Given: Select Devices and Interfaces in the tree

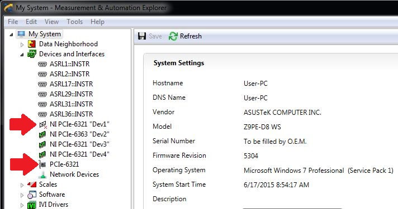Looking at the screenshot, I should [72, 54].
